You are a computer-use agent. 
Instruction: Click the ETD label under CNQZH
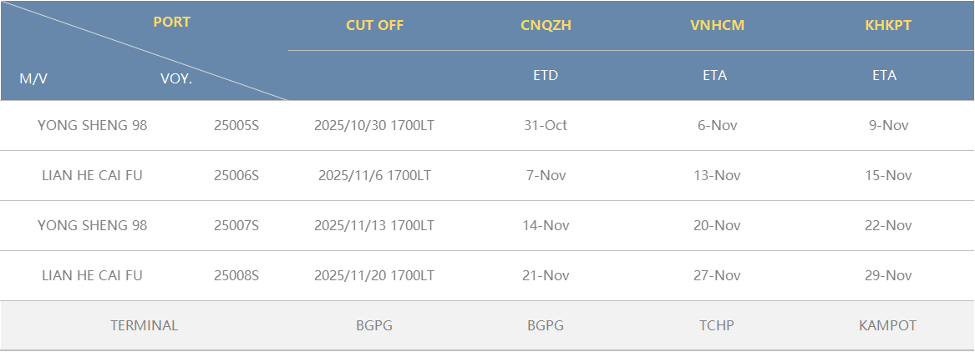click(x=546, y=75)
